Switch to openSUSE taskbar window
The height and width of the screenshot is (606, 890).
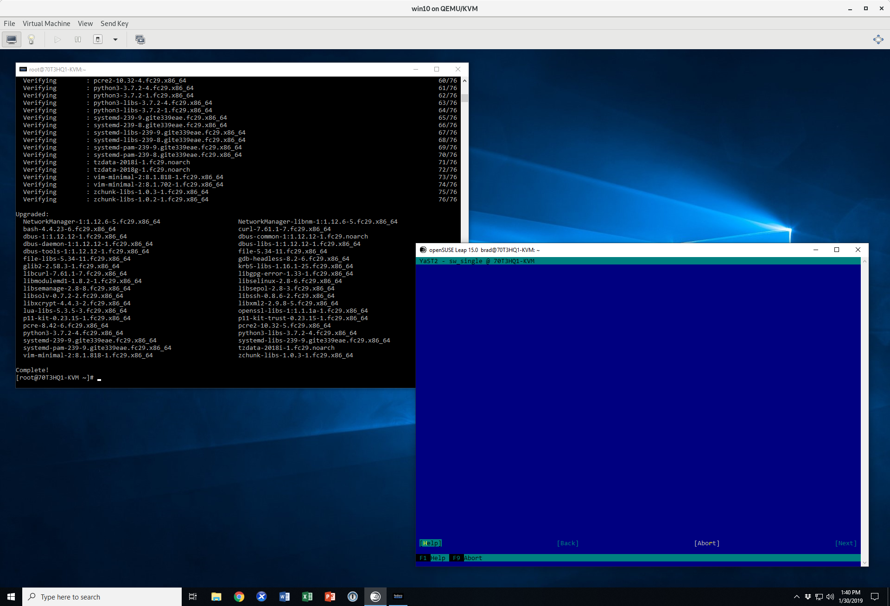[x=375, y=597]
